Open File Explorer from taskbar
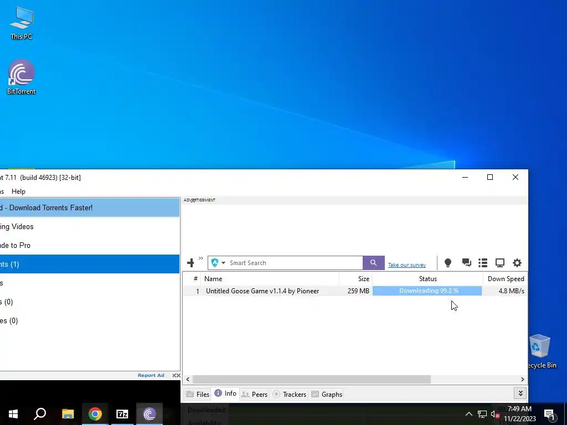 [x=68, y=414]
